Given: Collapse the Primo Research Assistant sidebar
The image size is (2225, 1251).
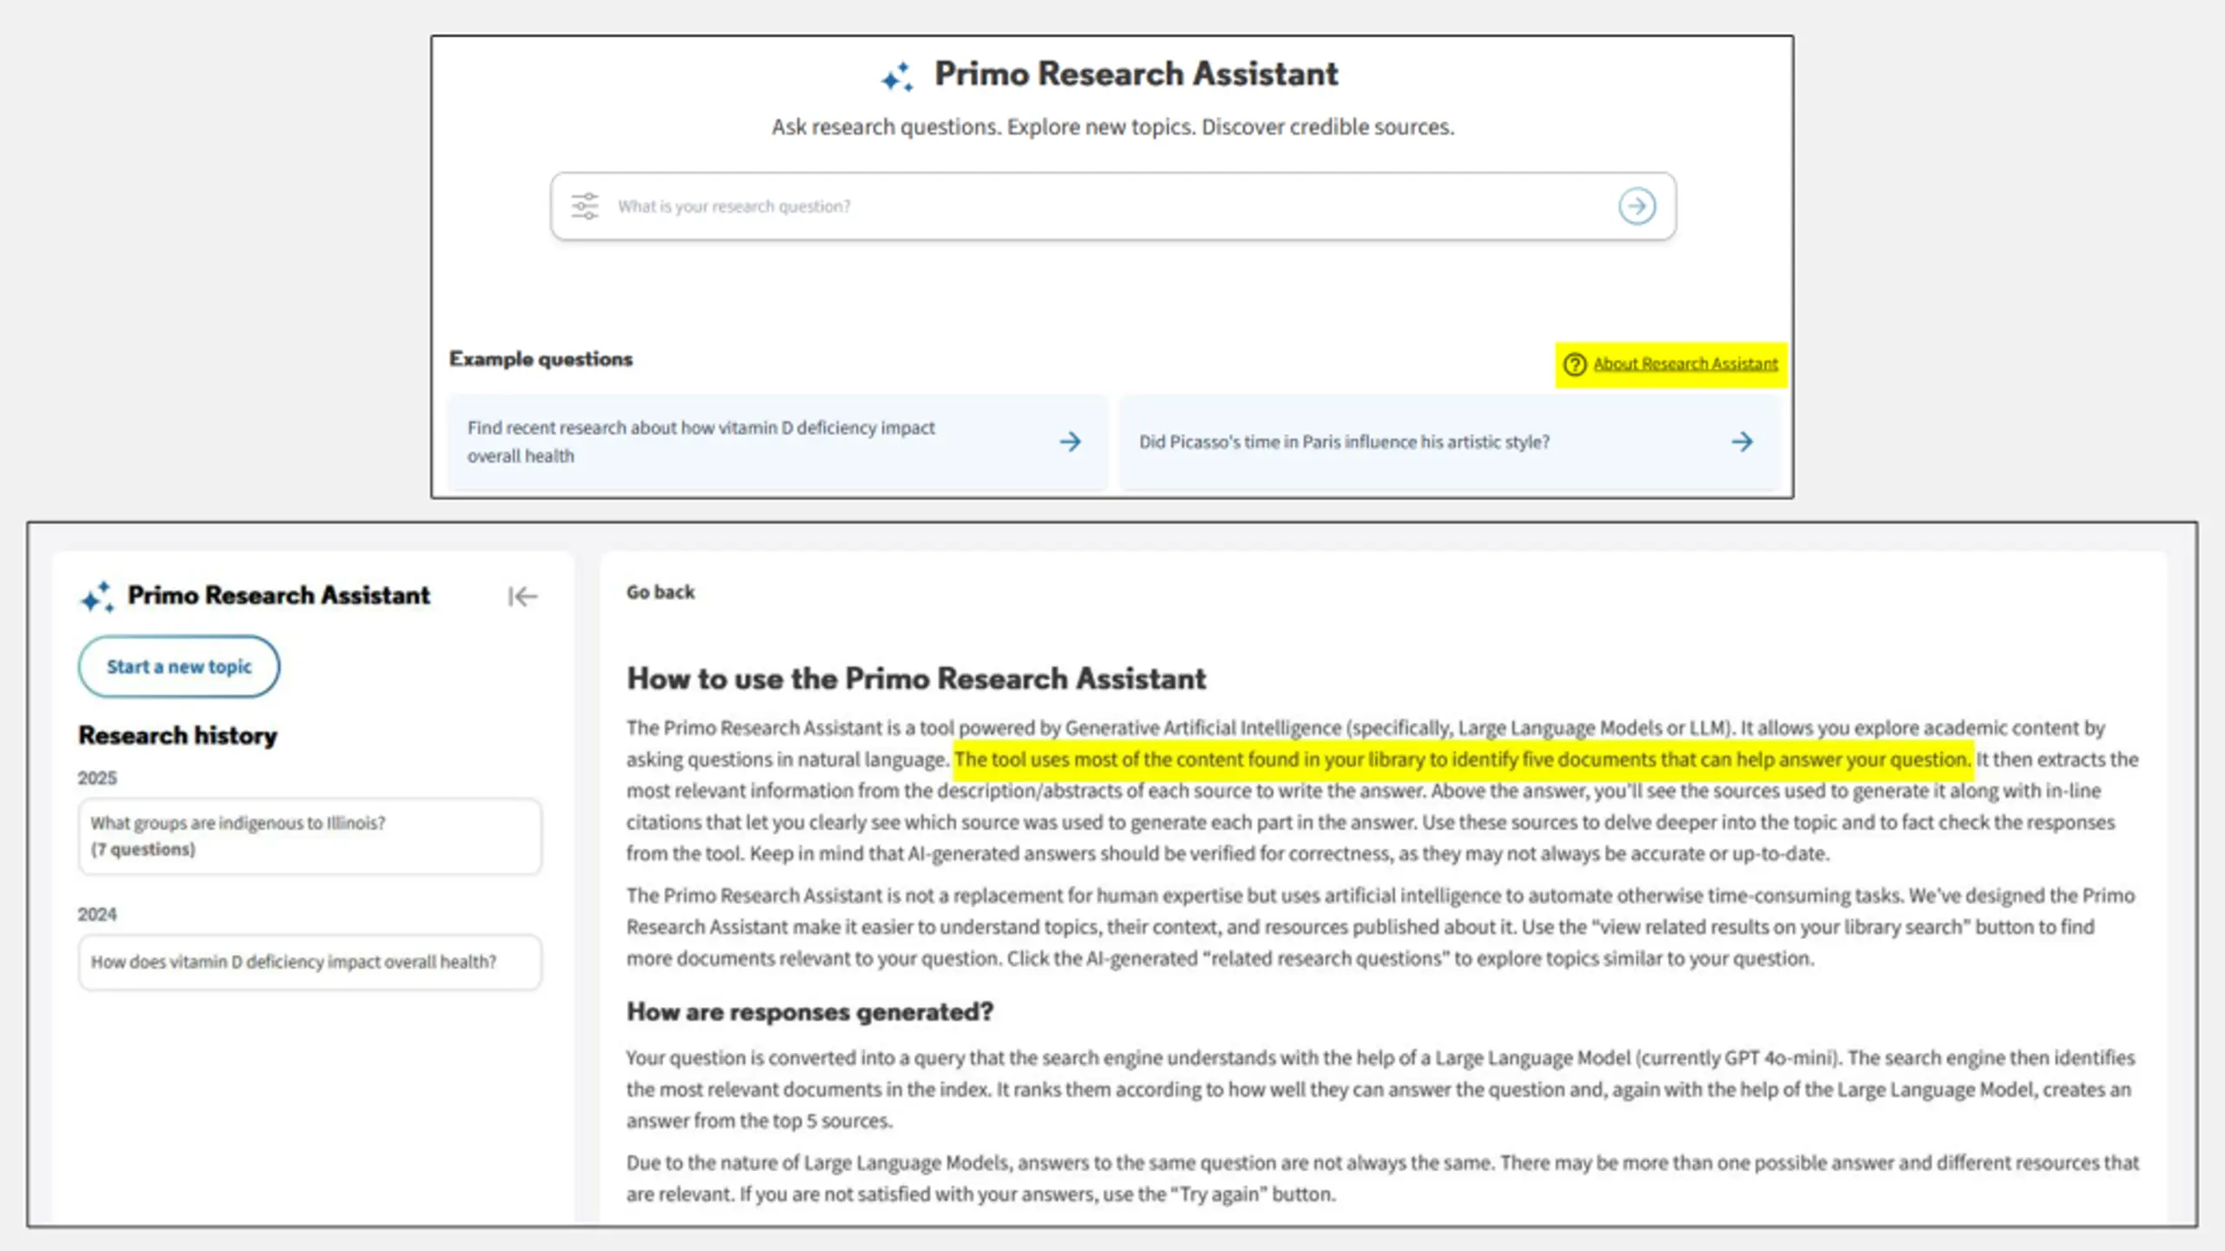Looking at the screenshot, I should [522, 596].
